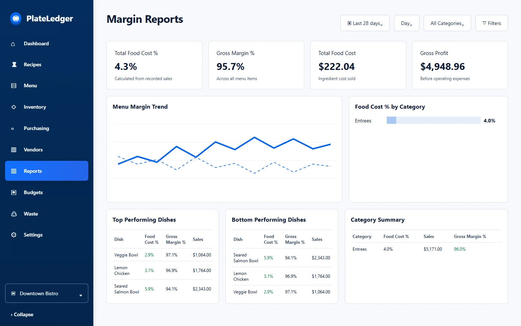The height and width of the screenshot is (326, 521).
Task: Click the Reports sidebar icon
Action: [x=14, y=171]
